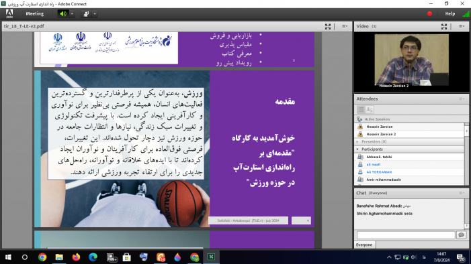Click the slide title مقدمه
Screen dimensions: 471x264
pyautogui.click(x=285, y=101)
